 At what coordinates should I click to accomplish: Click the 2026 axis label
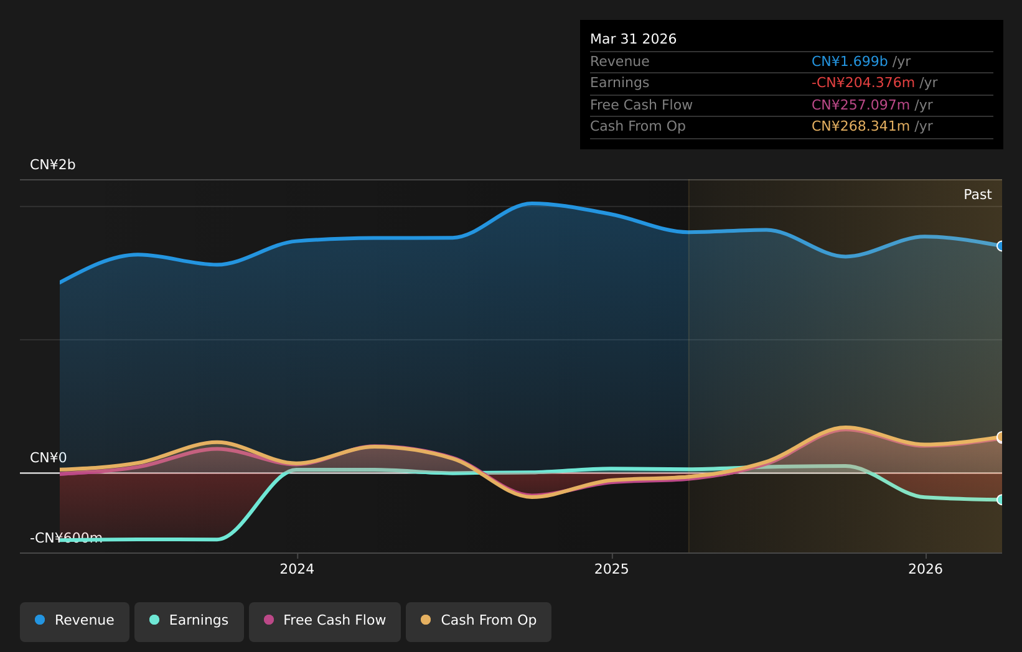926,569
